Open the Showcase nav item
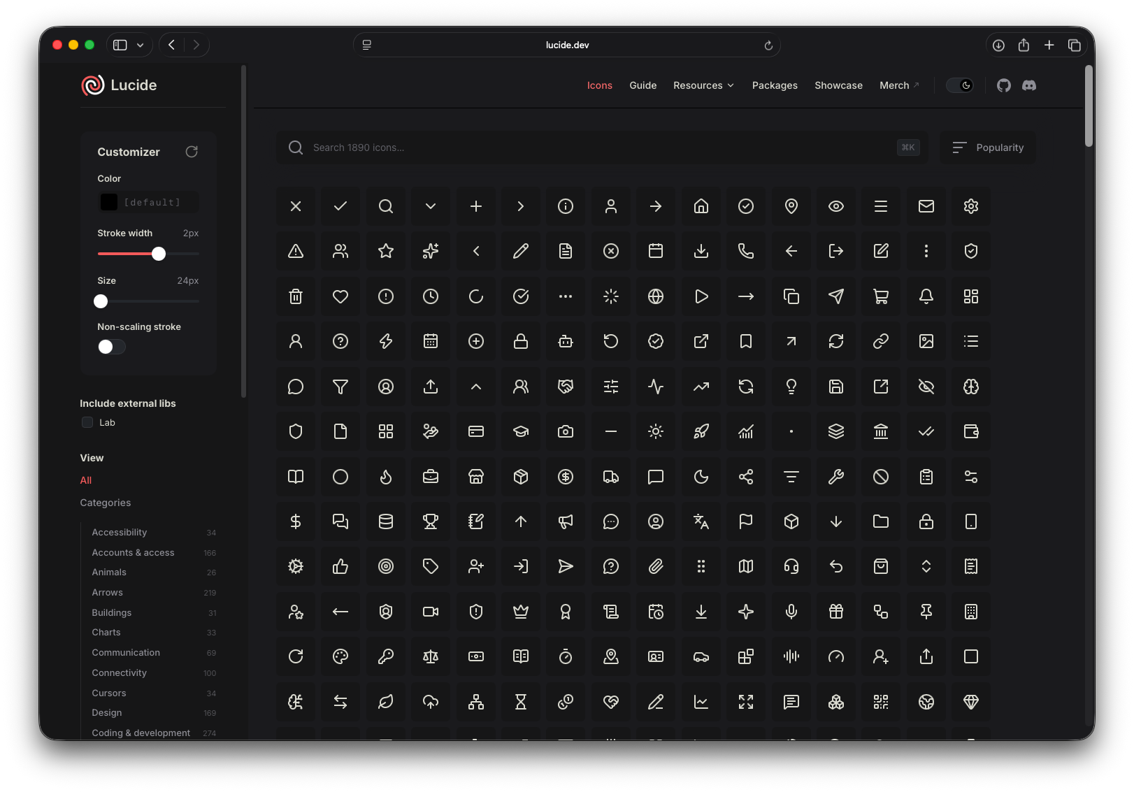The width and height of the screenshot is (1134, 792). 838,85
